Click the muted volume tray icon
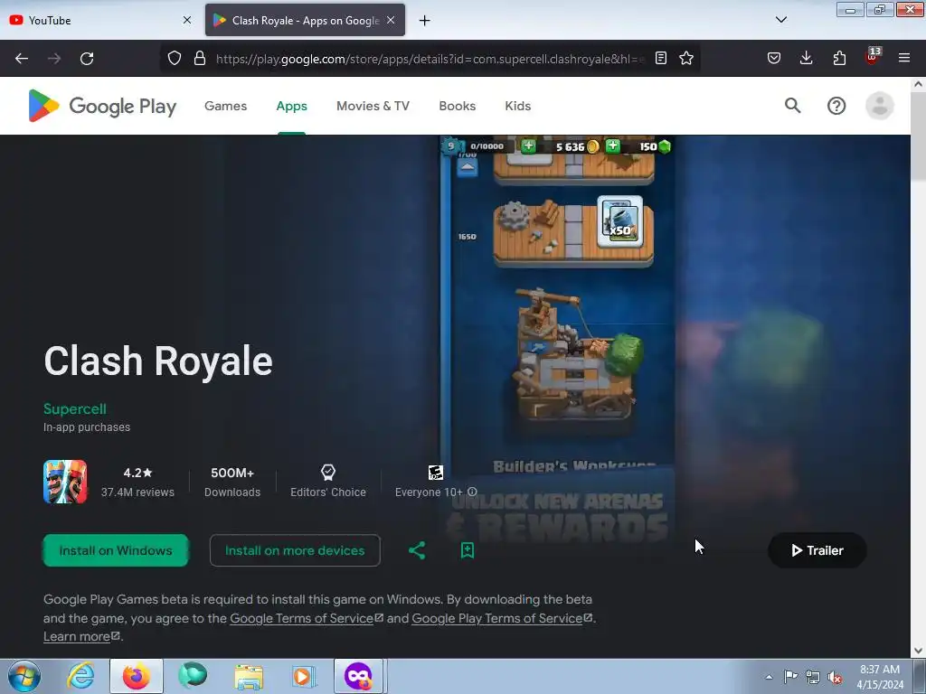This screenshot has width=926, height=694. pos(835,677)
